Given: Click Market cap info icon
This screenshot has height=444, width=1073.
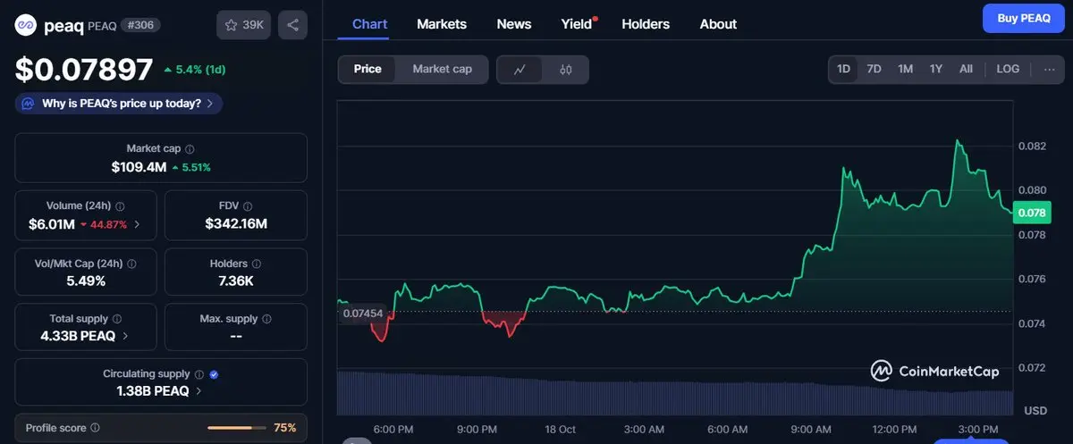Looking at the screenshot, I should pyautogui.click(x=190, y=149).
